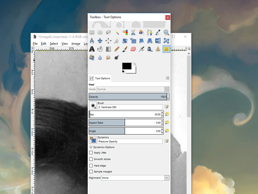Open the View menu
The width and height of the screenshot is (258, 194).
click(x=65, y=44)
